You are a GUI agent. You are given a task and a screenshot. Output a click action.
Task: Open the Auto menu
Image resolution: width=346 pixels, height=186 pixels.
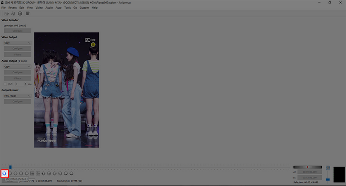click(x=58, y=8)
